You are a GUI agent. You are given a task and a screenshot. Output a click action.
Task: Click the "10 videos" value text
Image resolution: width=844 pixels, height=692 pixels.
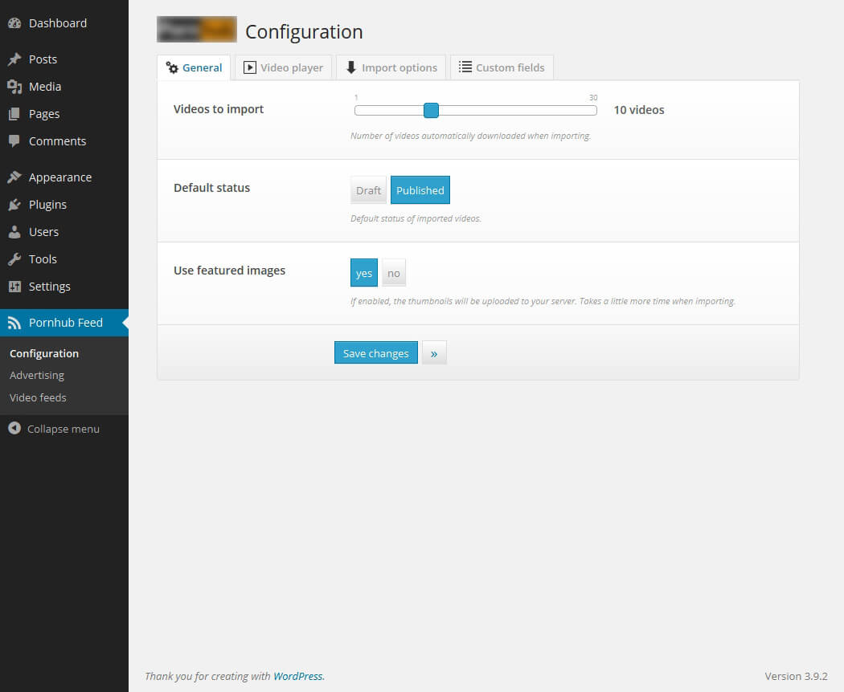(x=639, y=110)
